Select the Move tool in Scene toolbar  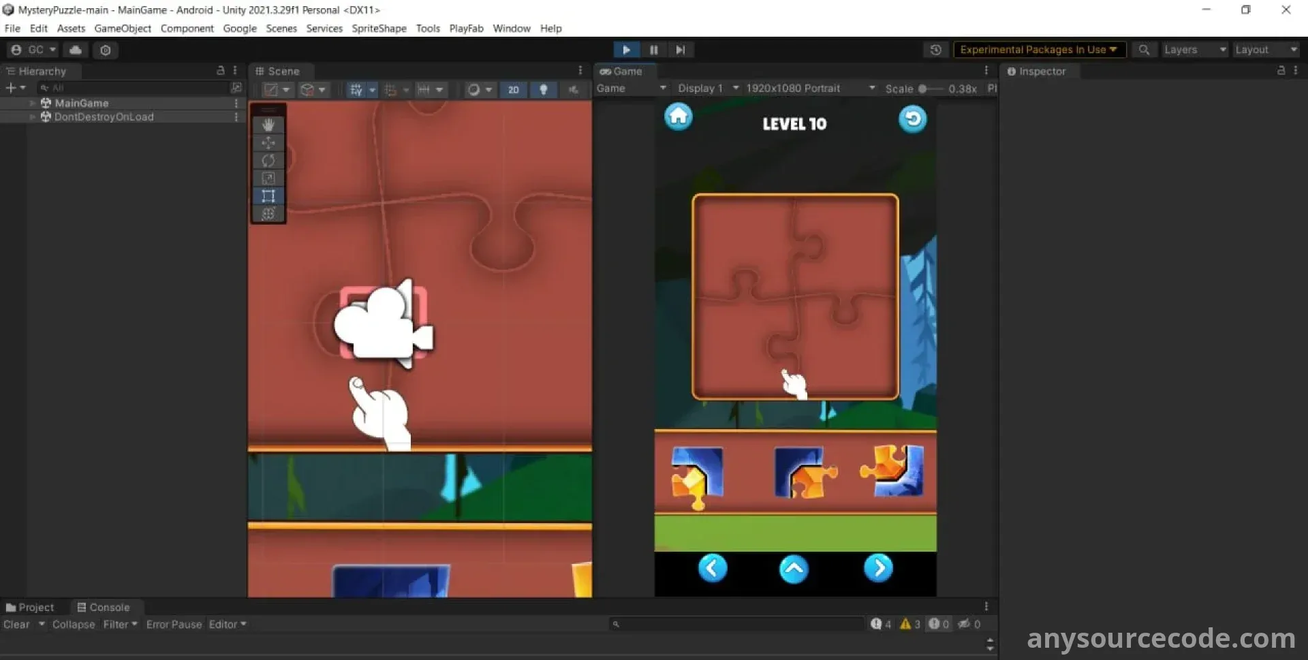268,142
